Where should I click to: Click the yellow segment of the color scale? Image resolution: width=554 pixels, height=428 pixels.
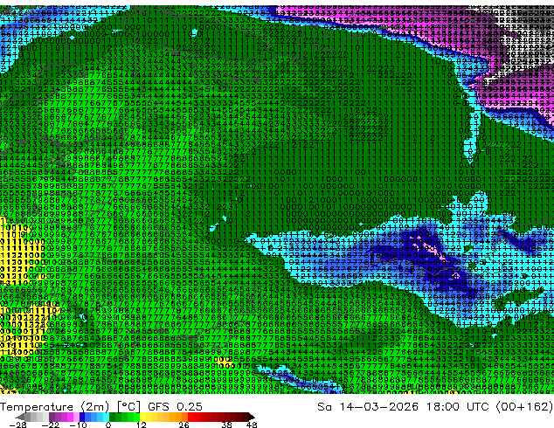click(x=142, y=417)
